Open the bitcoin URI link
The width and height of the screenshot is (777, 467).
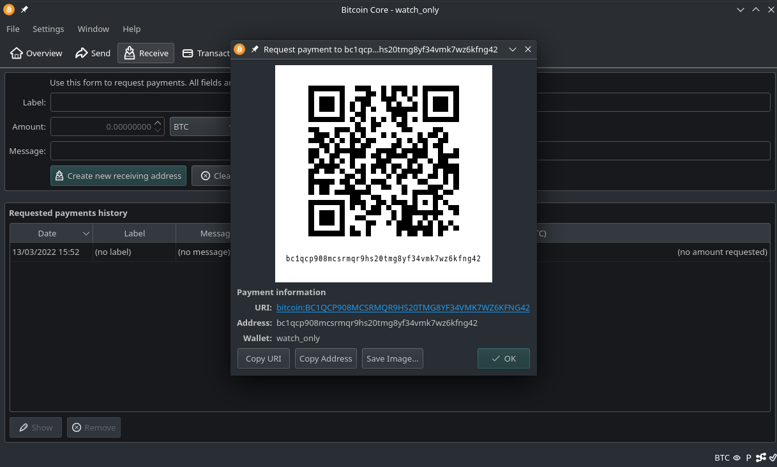tap(403, 307)
